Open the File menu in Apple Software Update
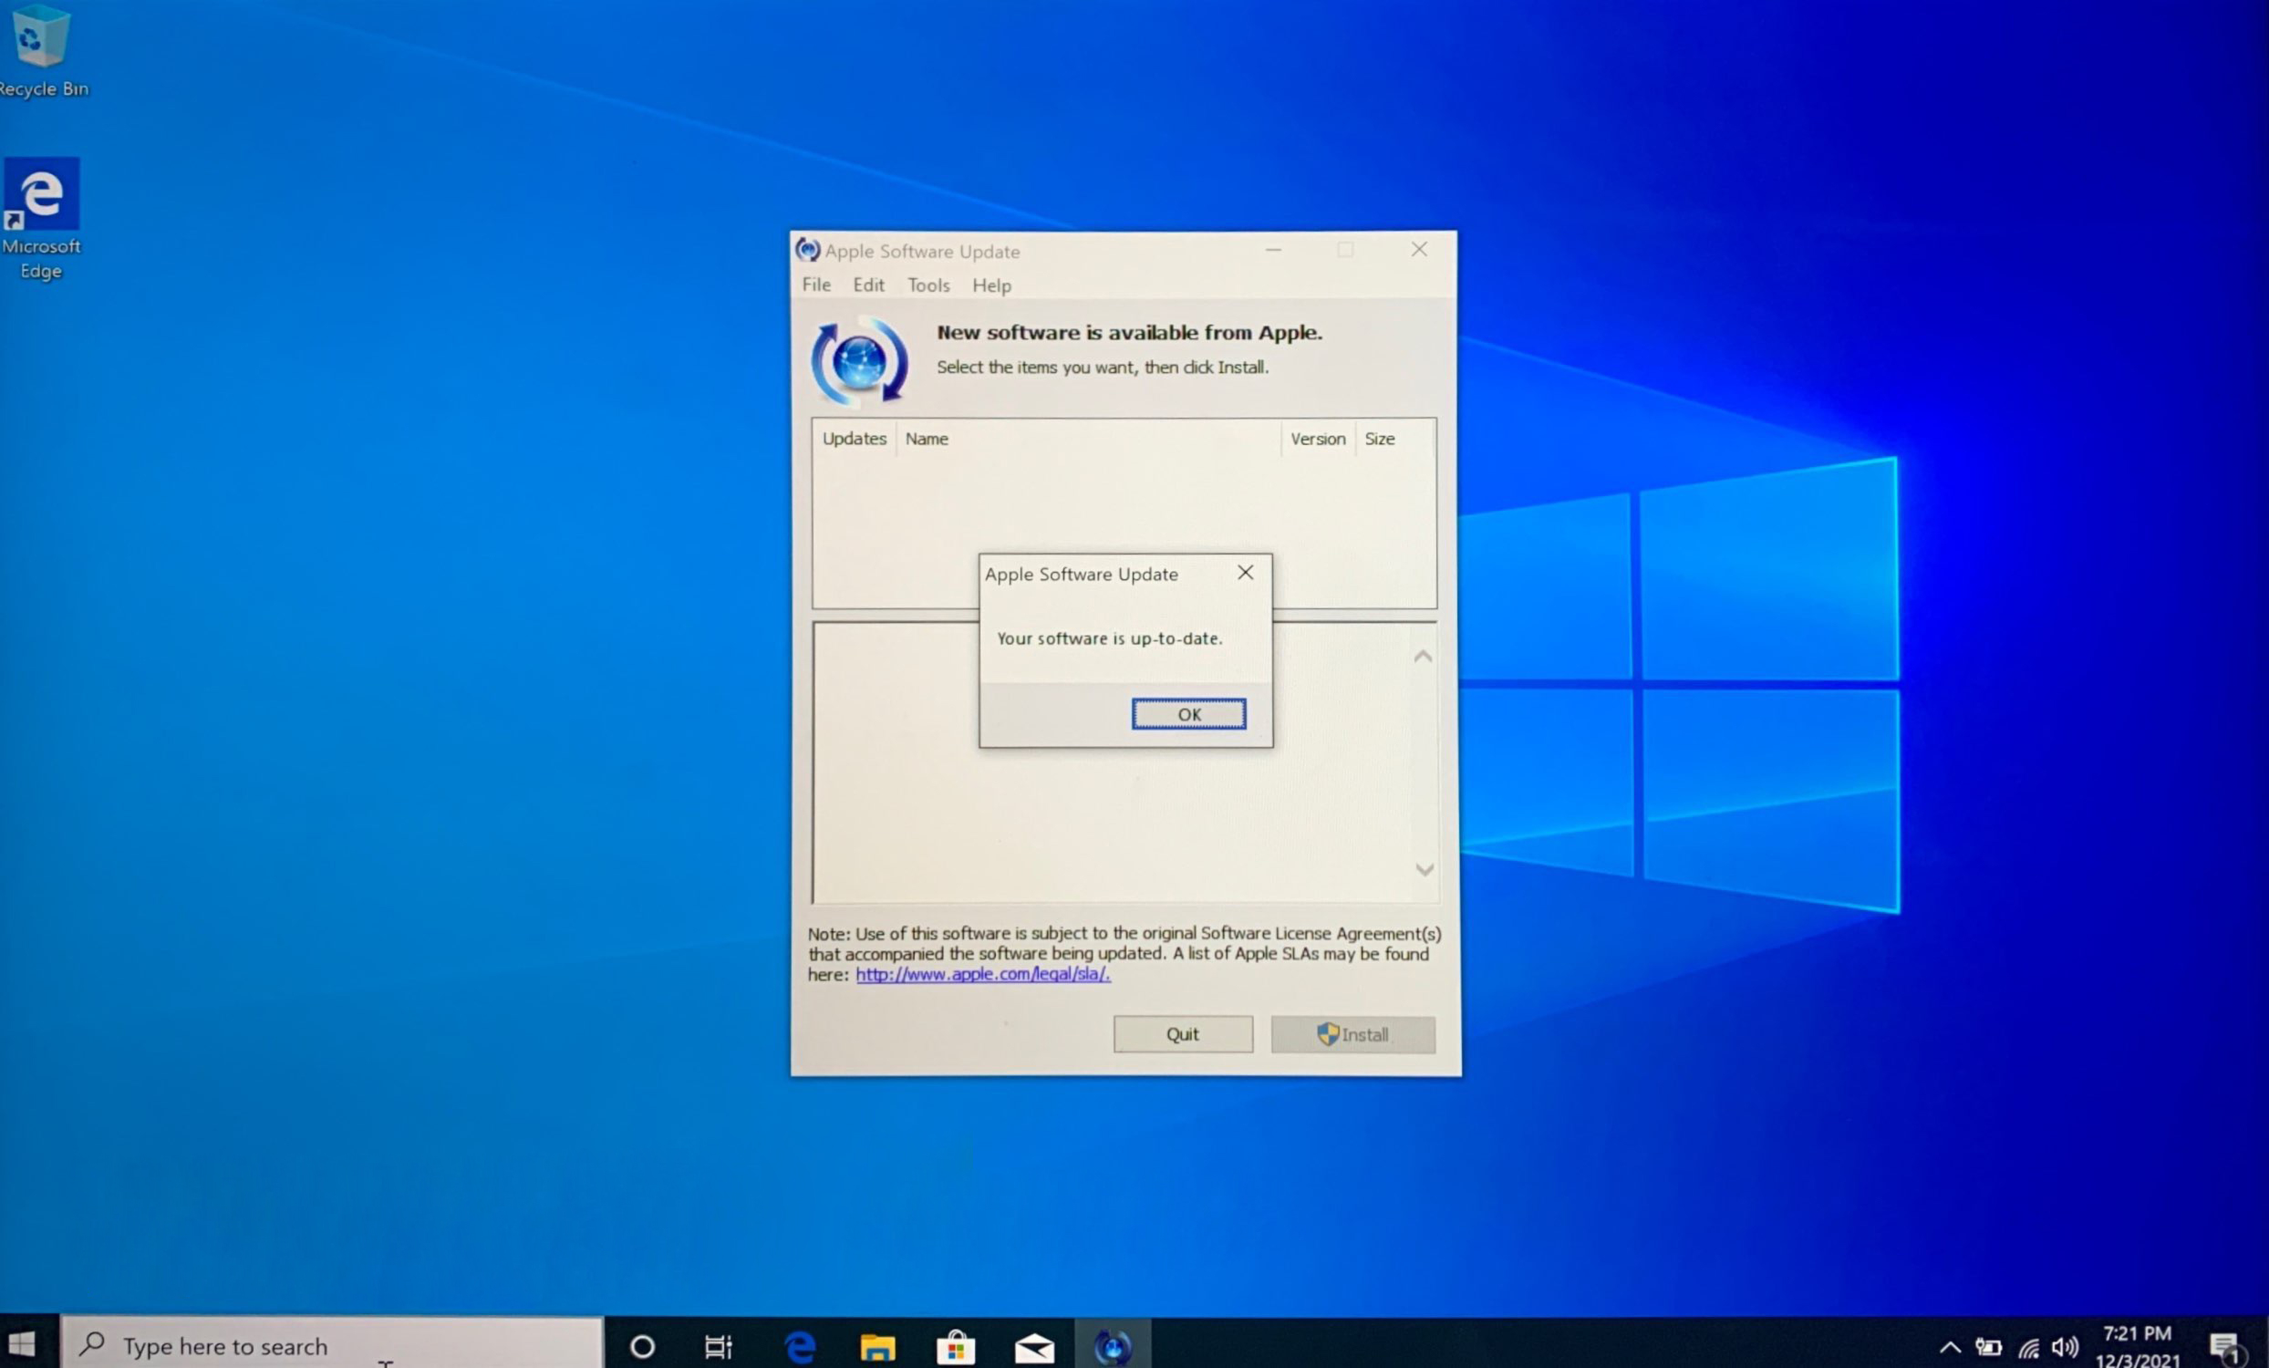 [x=817, y=285]
